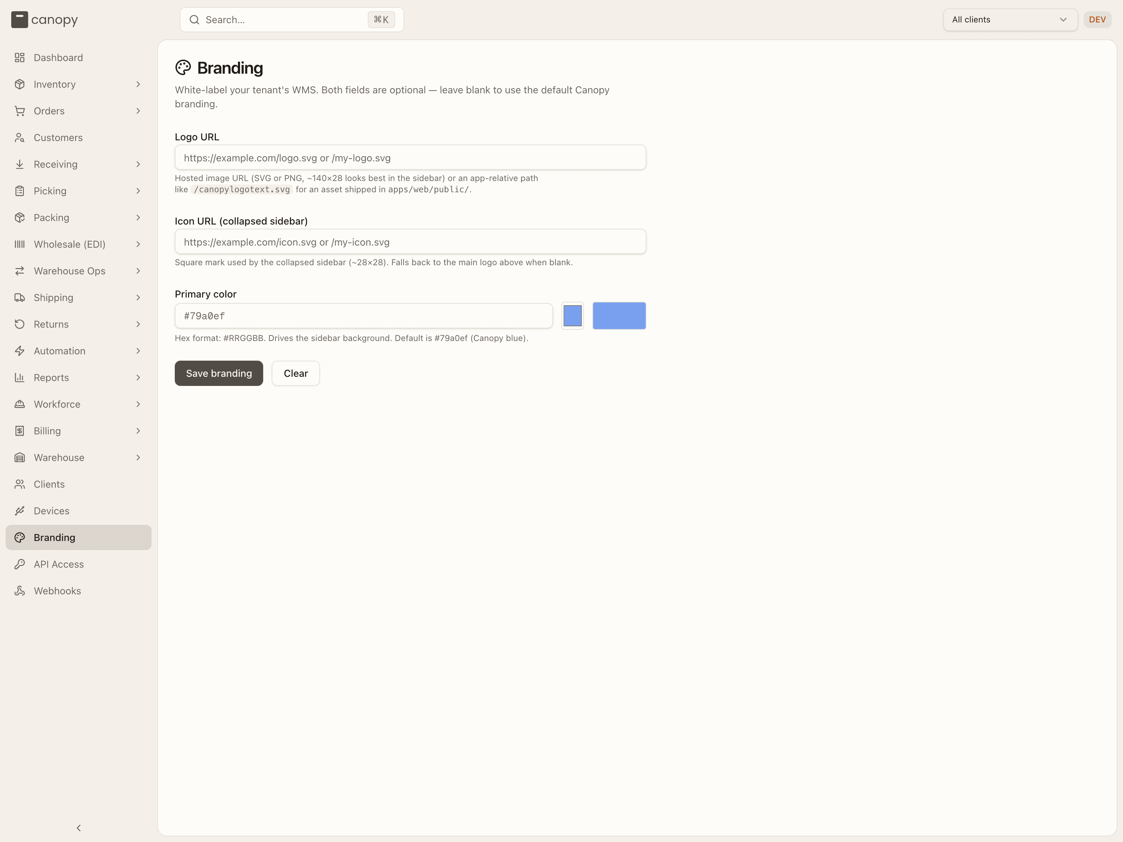Focus the Icon URL input field

[x=410, y=242]
